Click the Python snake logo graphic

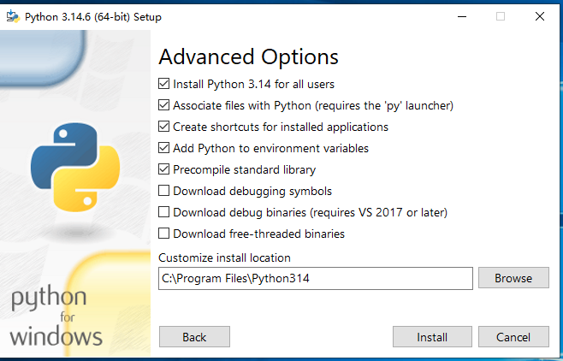75,167
